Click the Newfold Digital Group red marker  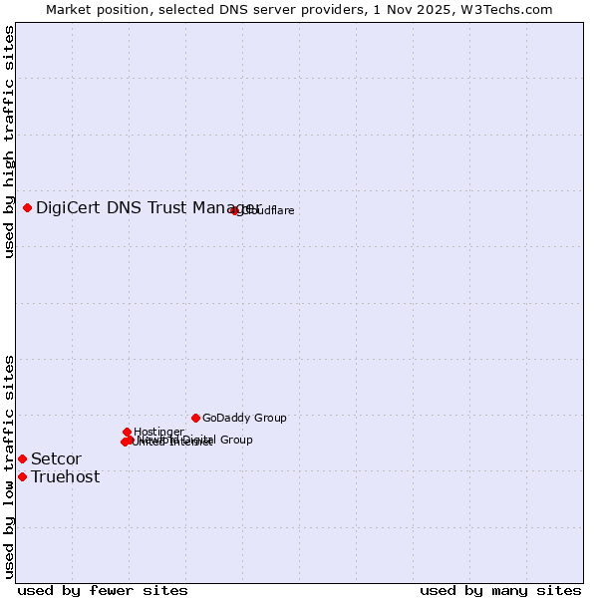coord(131,440)
